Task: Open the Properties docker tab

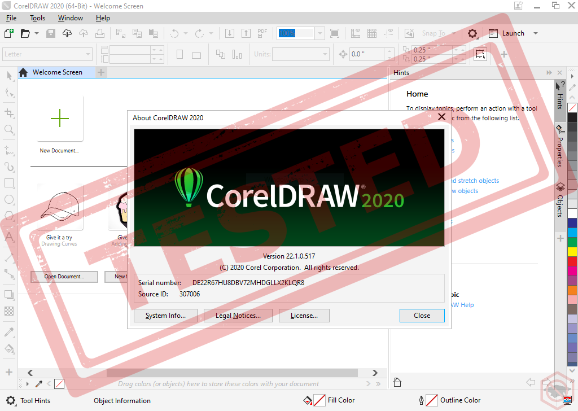Action: pyautogui.click(x=560, y=146)
